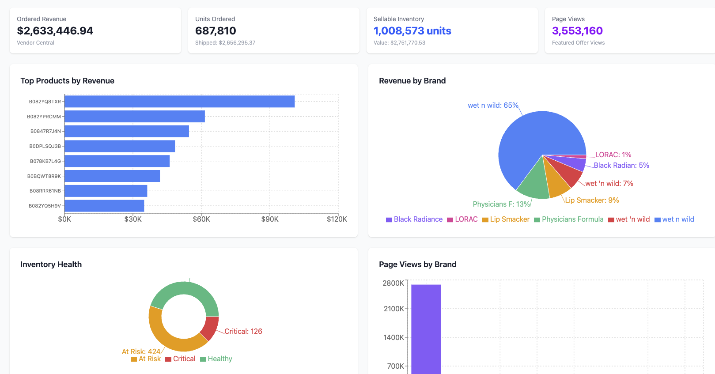The width and height of the screenshot is (715, 374).
Task: Click the revenue bar for B0DPLSQJ3B
Action: point(120,146)
